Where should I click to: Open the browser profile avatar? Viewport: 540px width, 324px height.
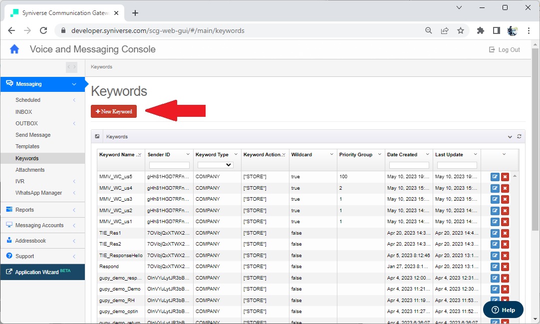click(x=513, y=30)
